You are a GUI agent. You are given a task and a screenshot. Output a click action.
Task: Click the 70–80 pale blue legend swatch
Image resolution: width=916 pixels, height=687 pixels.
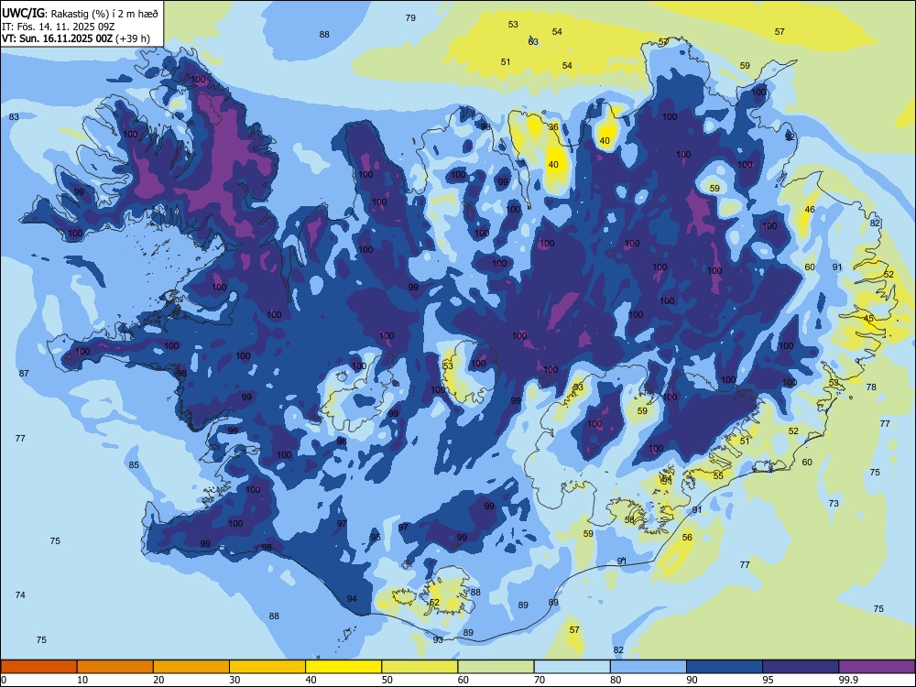pyautogui.click(x=572, y=667)
